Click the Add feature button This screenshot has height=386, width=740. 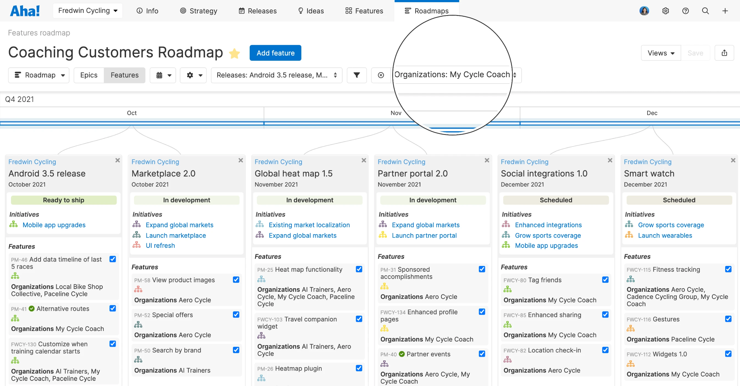[x=275, y=53]
